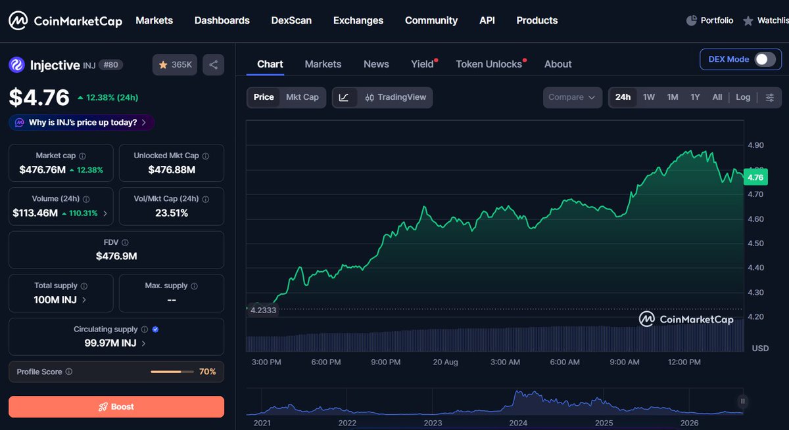
Task: Open the share icon button
Action: (x=213, y=65)
